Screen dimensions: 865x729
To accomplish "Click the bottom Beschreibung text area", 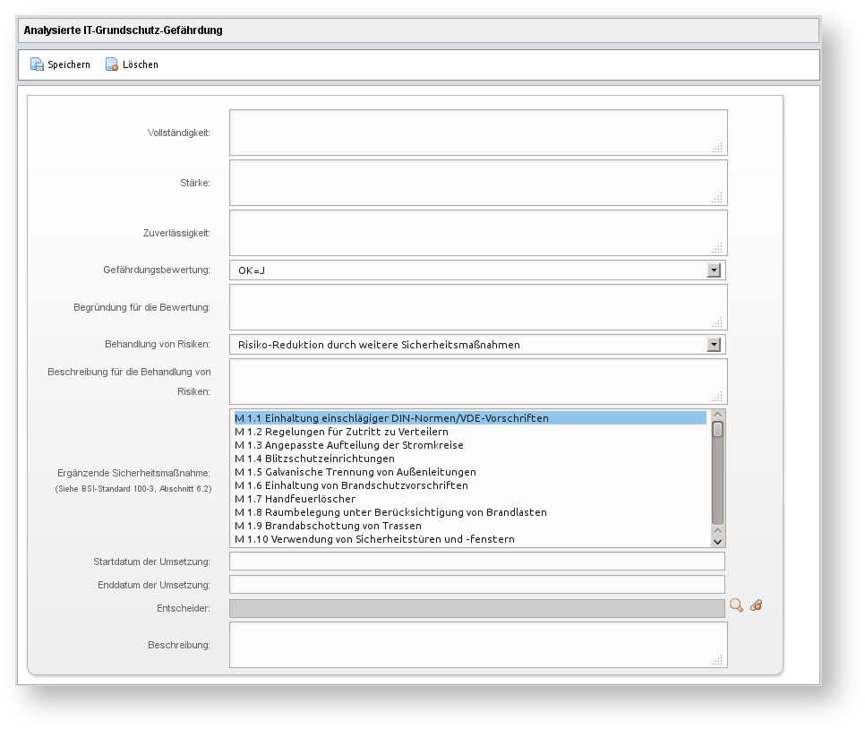I will click(x=477, y=645).
